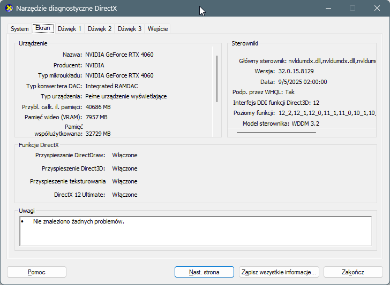
Task: Go to the Dźwięk 2 tab
Action: (x=100, y=29)
